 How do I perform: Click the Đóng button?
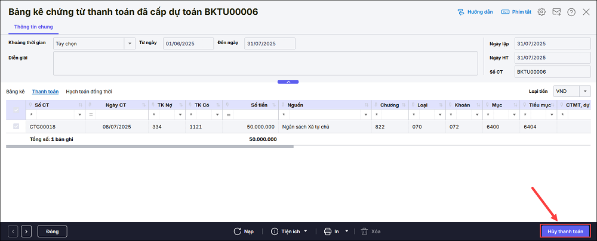pos(52,231)
